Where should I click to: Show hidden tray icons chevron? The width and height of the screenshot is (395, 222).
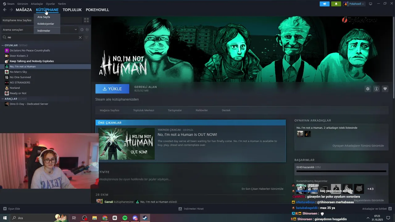(x=368, y=218)
